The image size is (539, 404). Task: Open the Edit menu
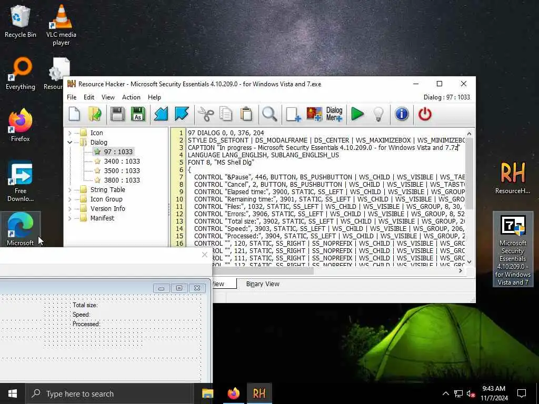pos(88,97)
